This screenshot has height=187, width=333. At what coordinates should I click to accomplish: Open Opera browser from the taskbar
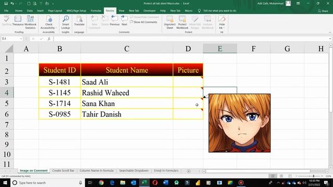point(155,182)
